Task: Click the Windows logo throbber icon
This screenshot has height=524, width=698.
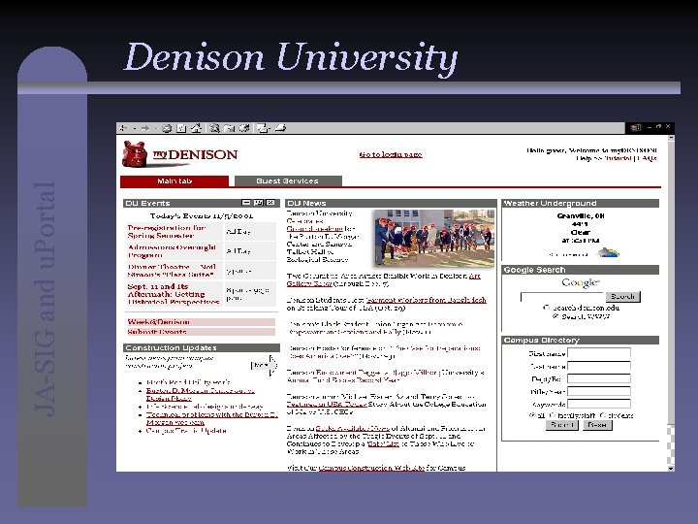Action: (x=636, y=128)
